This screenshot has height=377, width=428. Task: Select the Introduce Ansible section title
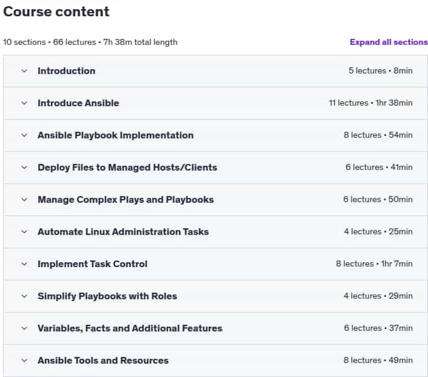tap(78, 103)
